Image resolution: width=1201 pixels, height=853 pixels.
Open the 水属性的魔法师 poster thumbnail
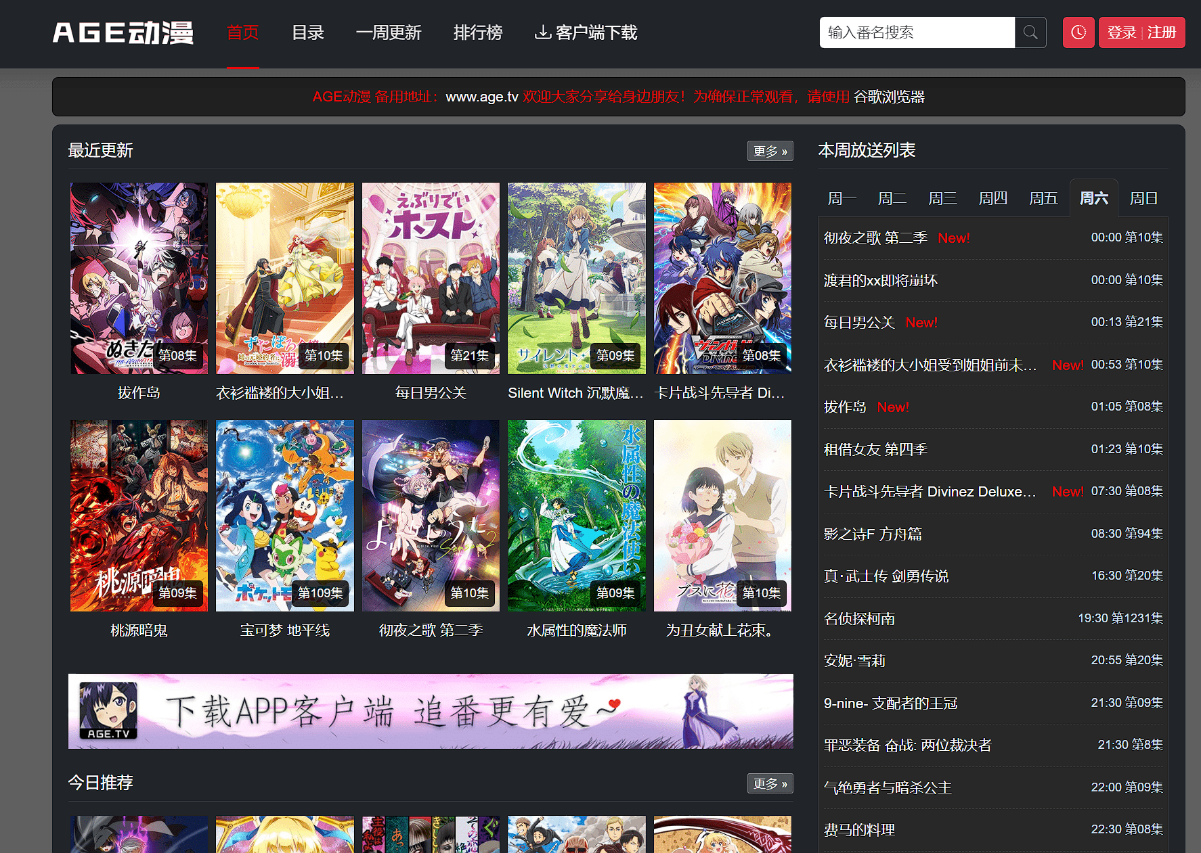click(x=577, y=515)
